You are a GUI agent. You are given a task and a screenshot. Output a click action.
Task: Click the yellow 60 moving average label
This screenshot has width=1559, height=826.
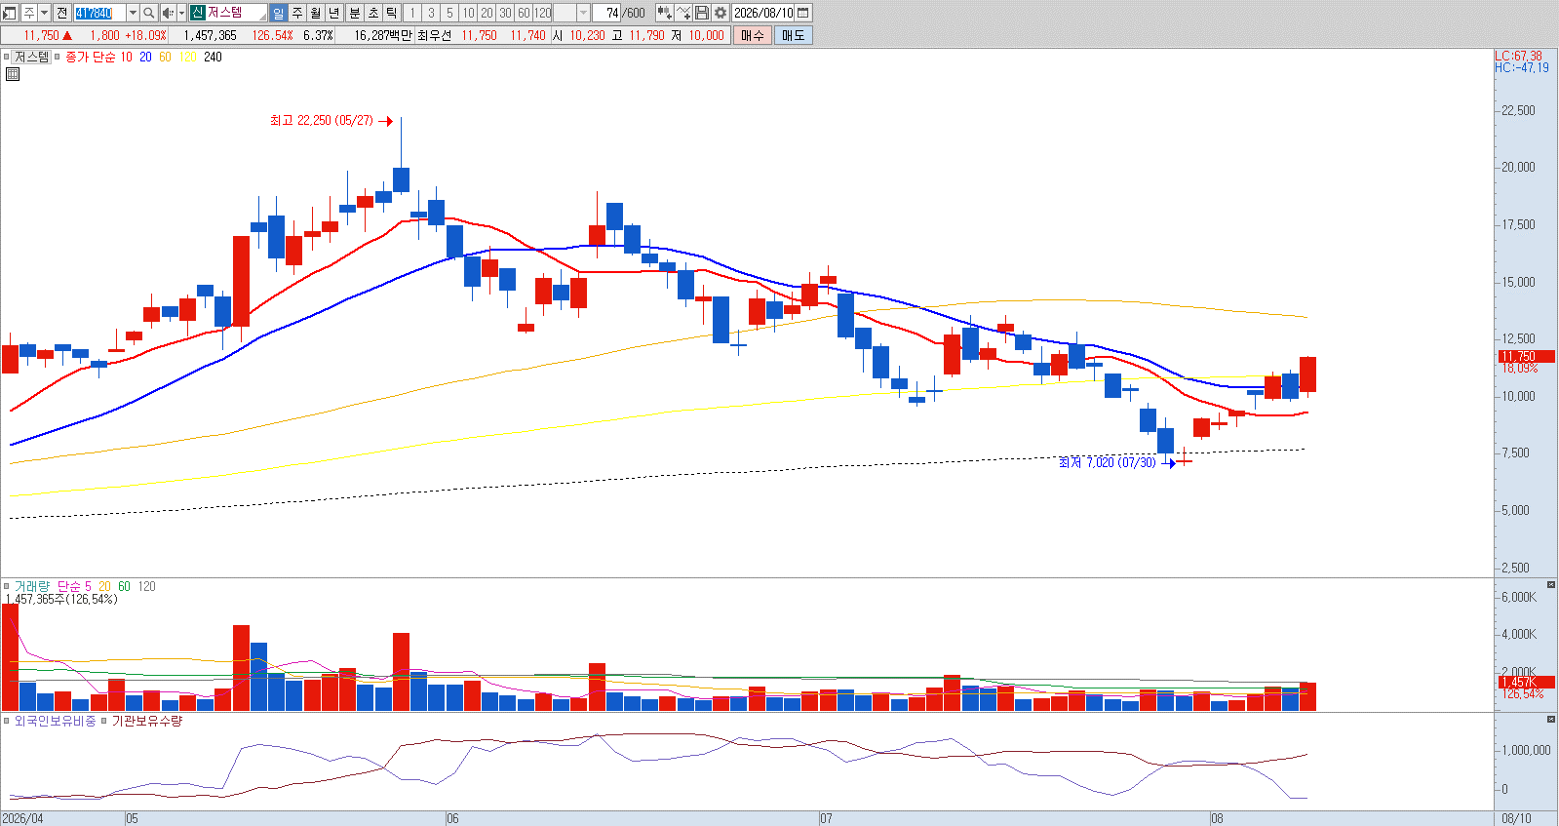click(165, 58)
